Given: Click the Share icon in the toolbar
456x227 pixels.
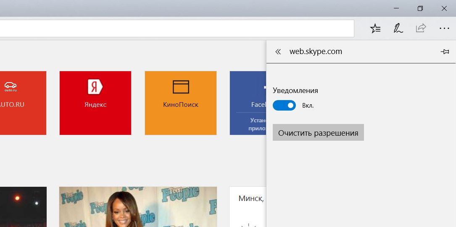Looking at the screenshot, I should pos(421,28).
